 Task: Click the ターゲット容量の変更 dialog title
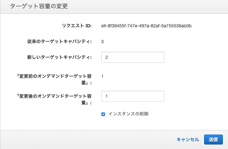click(39, 6)
